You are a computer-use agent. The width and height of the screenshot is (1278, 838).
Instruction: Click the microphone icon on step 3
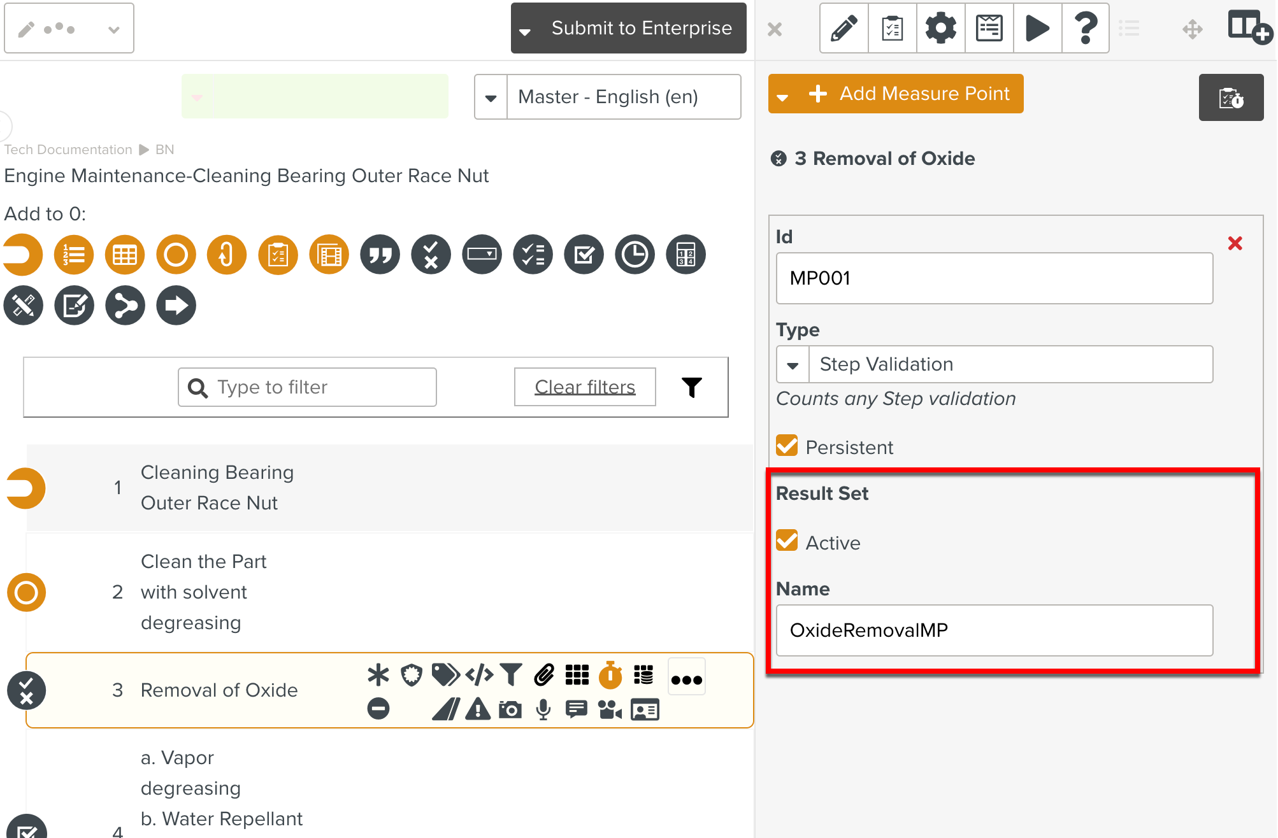tap(543, 709)
